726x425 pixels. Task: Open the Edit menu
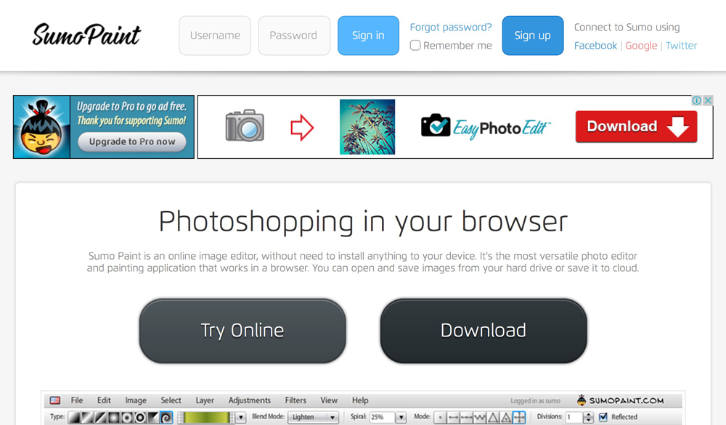point(104,400)
